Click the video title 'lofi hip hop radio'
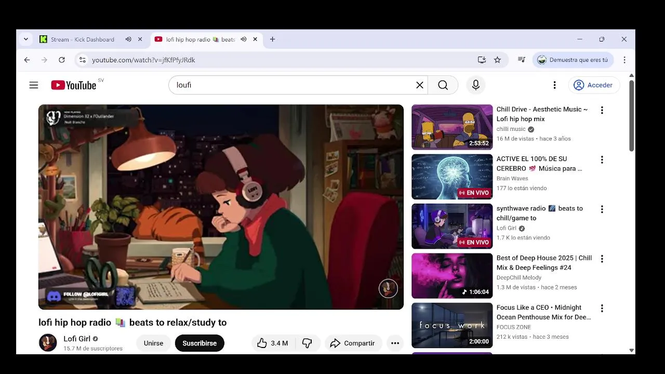Image resolution: width=665 pixels, height=374 pixels. tap(132, 323)
